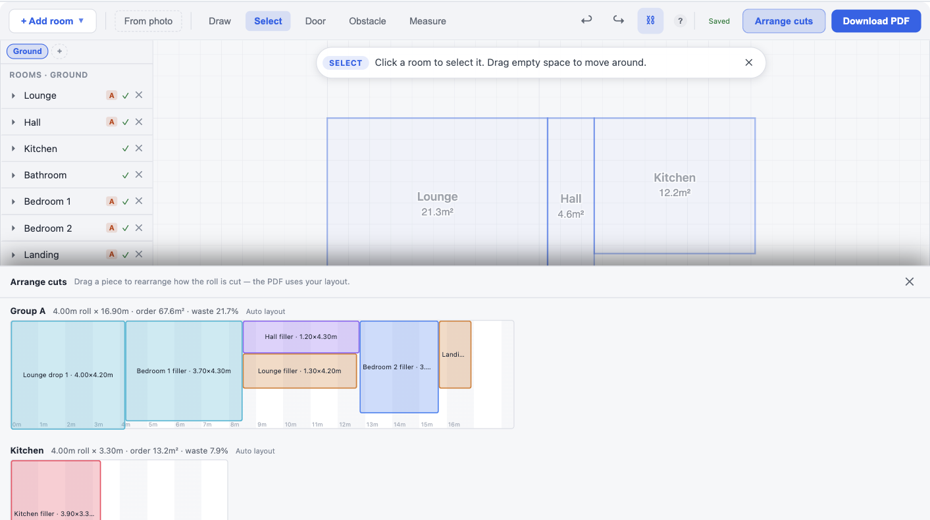Open the help question mark
Viewport: 930px width, 520px height.
(681, 21)
